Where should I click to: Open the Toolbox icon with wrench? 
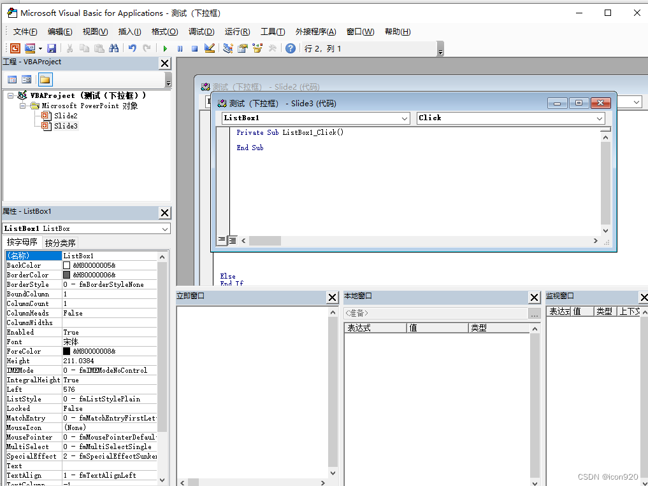272,48
